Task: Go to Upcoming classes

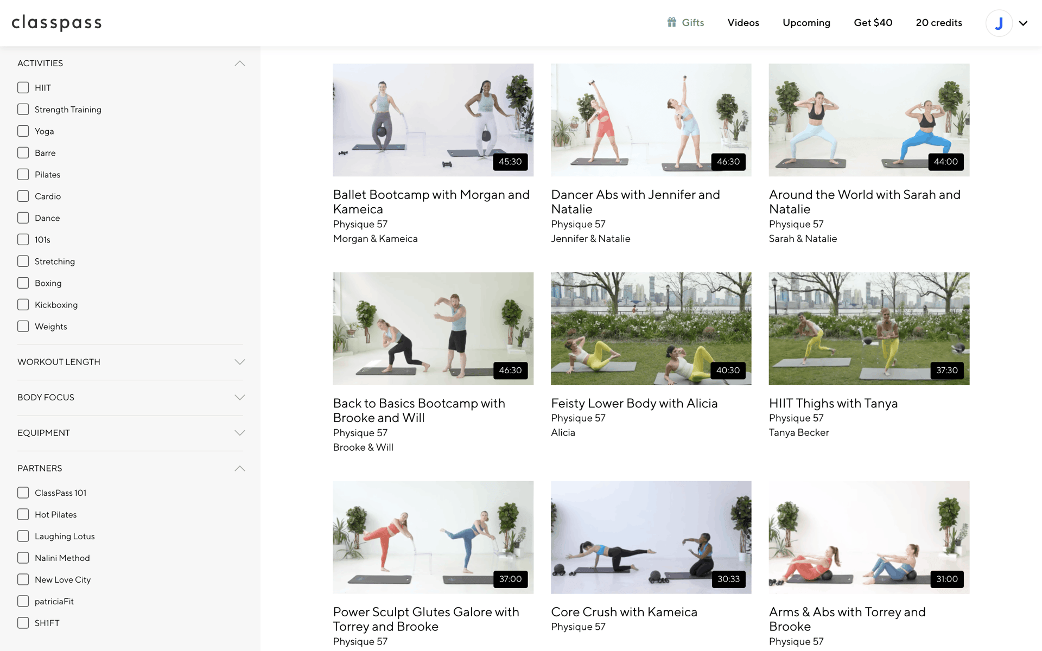Action: (806, 23)
